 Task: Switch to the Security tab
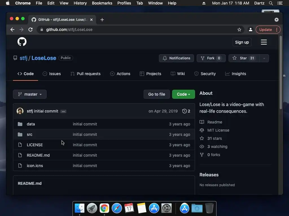pos(205,74)
